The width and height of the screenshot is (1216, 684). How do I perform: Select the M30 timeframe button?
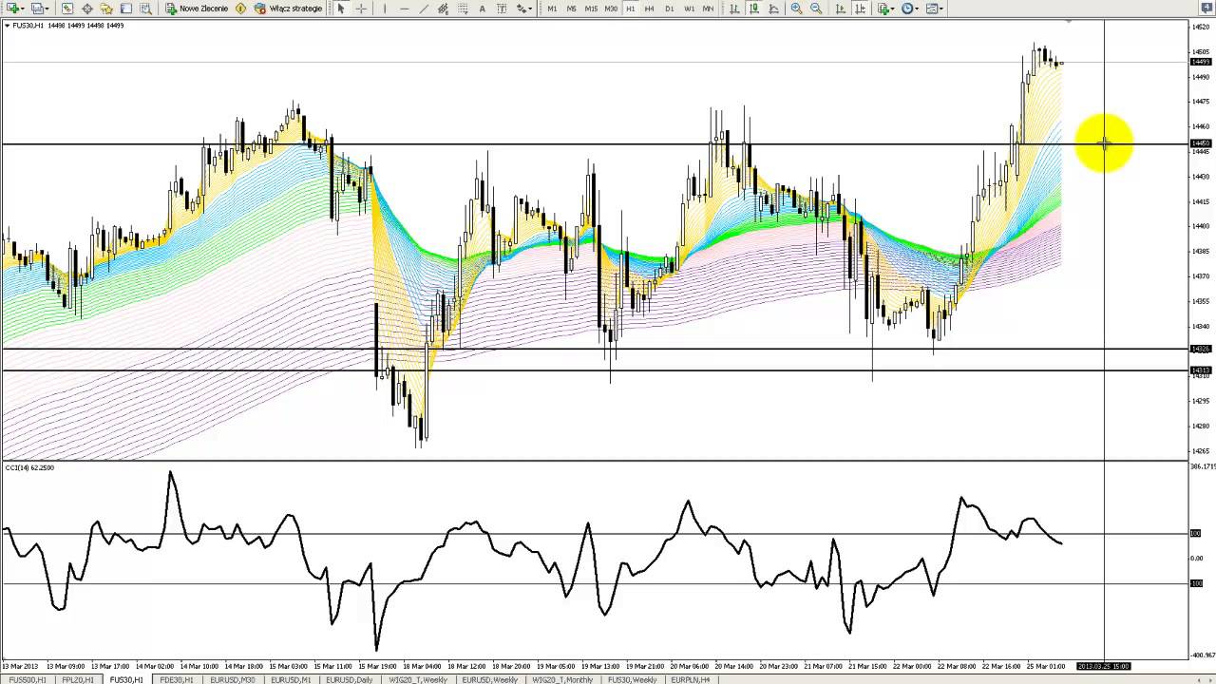point(611,9)
